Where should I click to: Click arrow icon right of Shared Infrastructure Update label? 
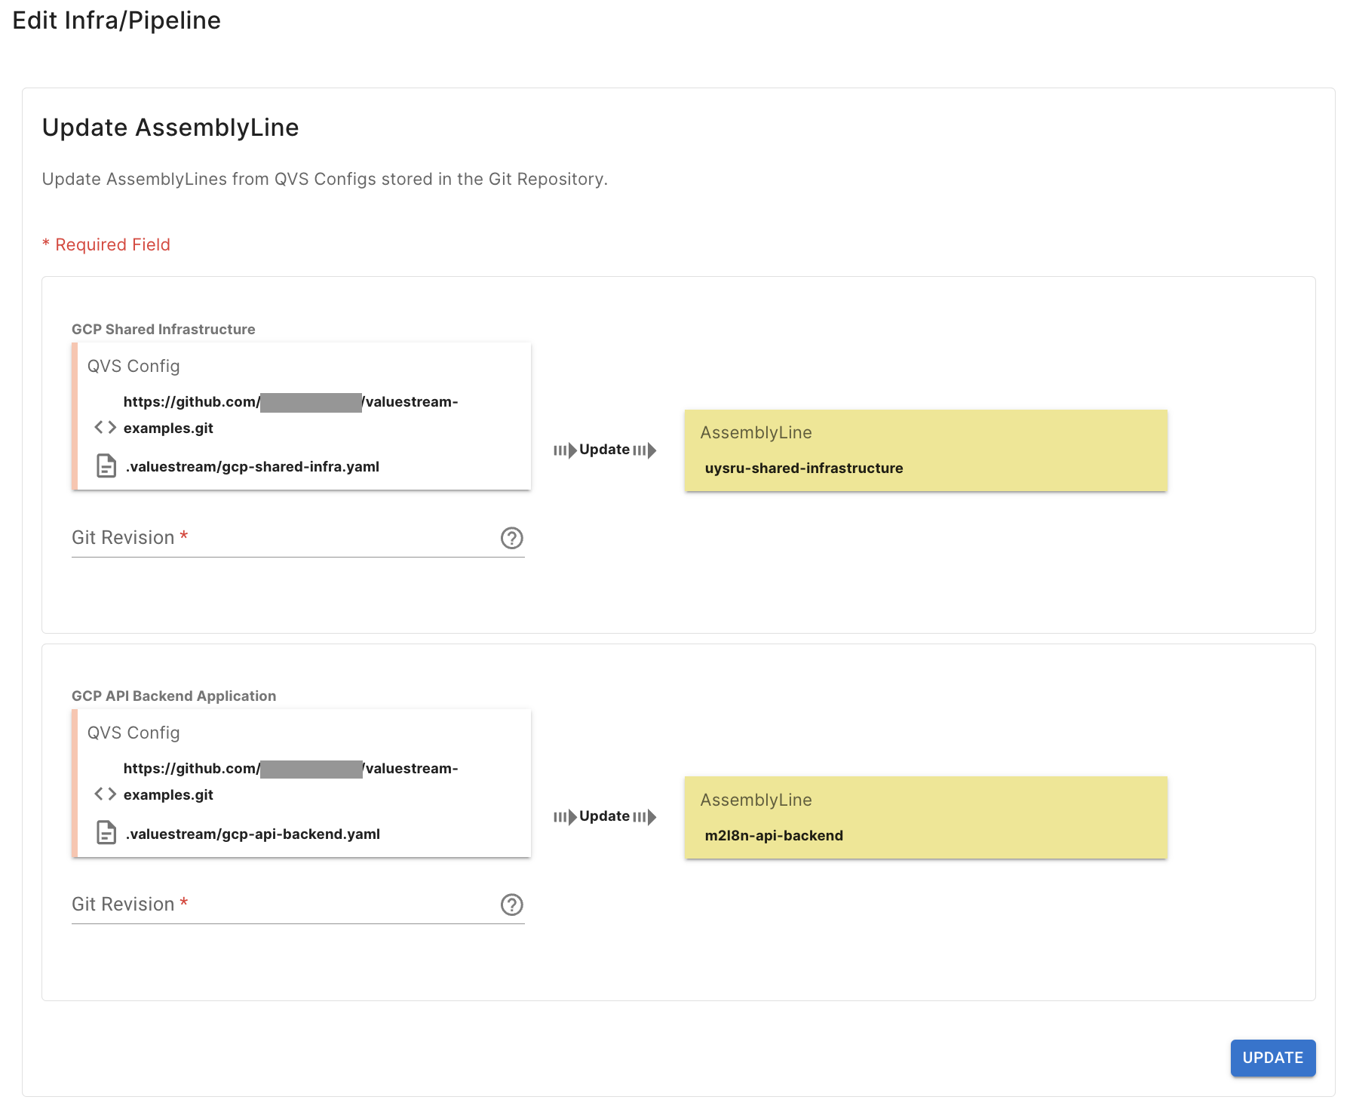645,450
